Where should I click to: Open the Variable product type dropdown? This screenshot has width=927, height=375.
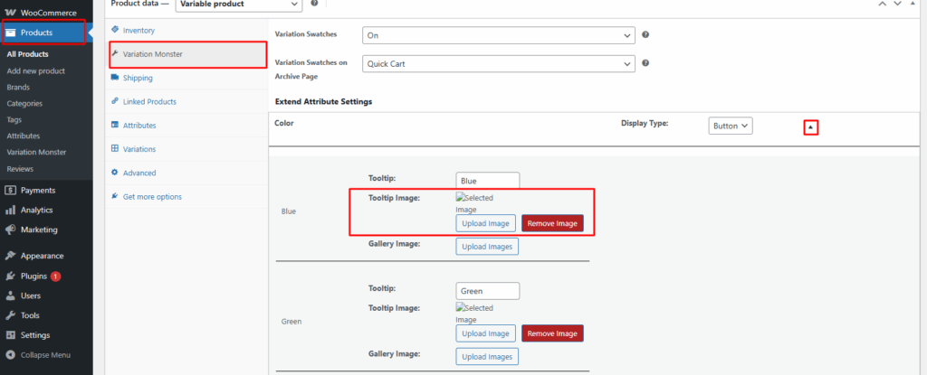coord(239,5)
